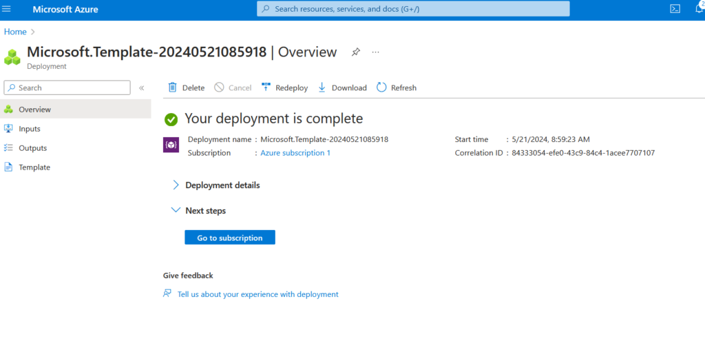Click the Delete toolbar label
The image size is (705, 359).
click(x=193, y=88)
